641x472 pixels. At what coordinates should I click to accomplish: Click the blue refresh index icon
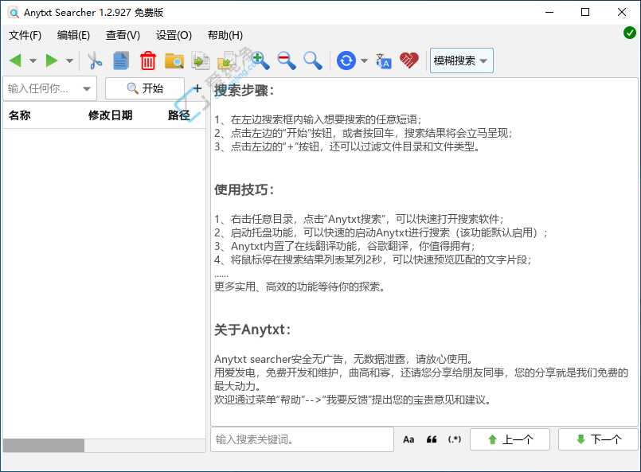point(346,60)
